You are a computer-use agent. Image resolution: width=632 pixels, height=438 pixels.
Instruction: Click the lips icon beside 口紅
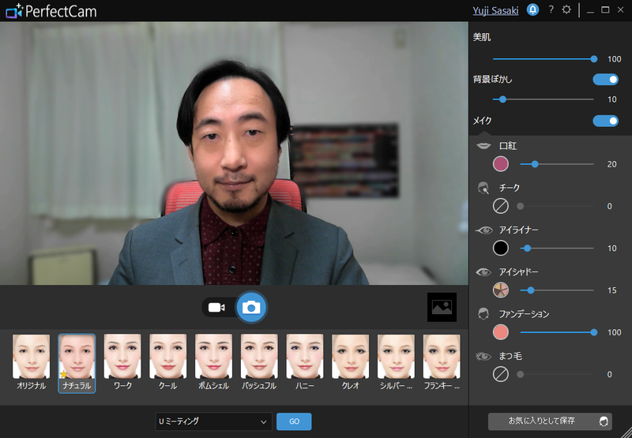click(483, 146)
